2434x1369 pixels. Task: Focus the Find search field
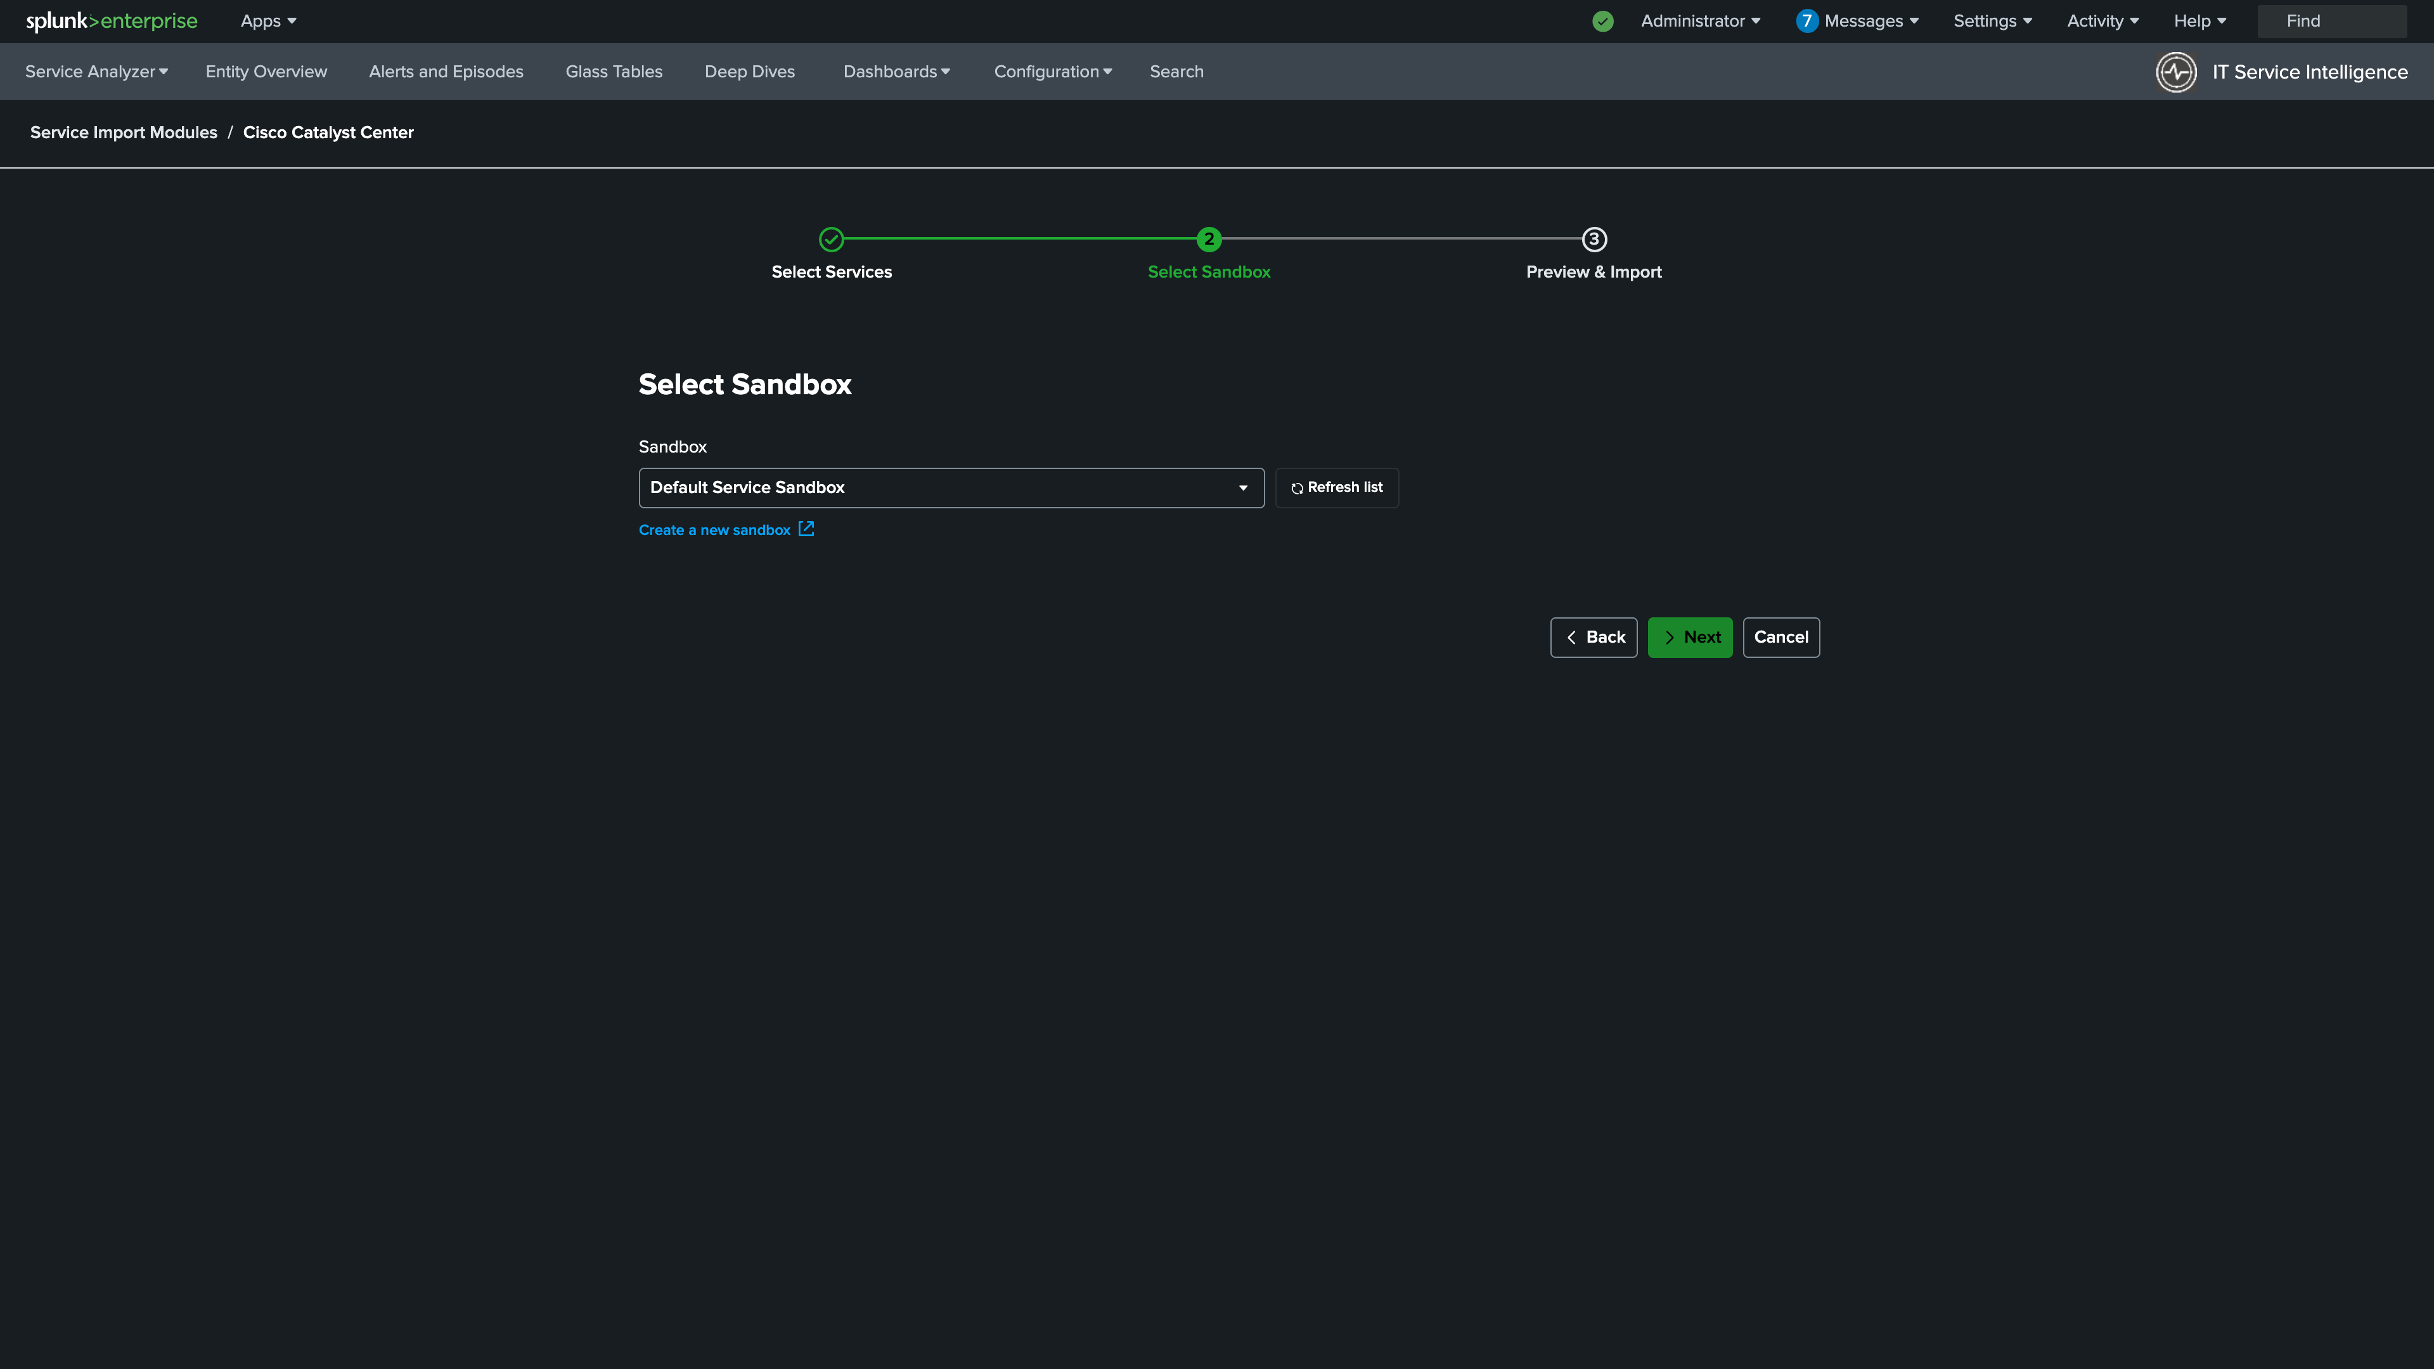coord(2331,21)
